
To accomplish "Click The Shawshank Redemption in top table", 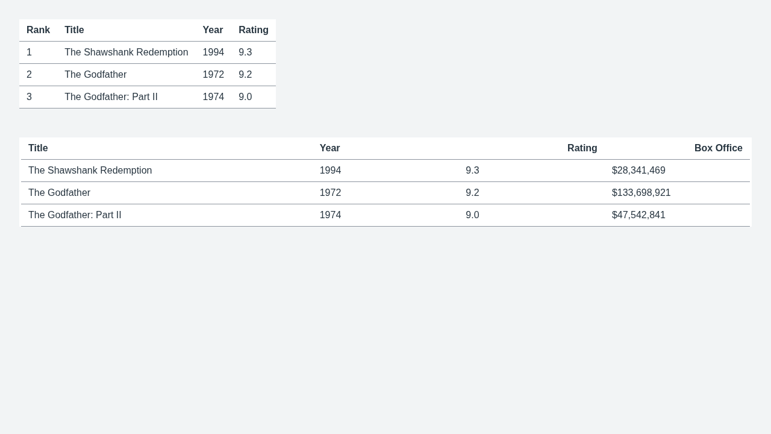I will (x=126, y=52).
